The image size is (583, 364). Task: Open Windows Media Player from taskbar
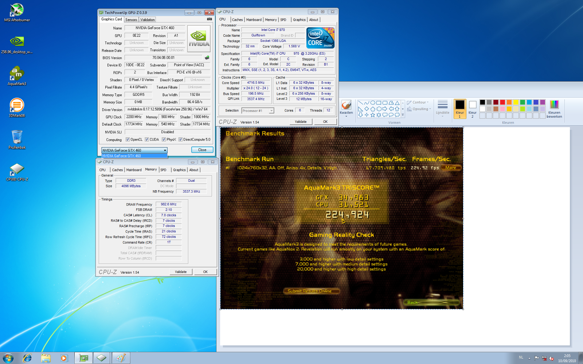click(64, 358)
